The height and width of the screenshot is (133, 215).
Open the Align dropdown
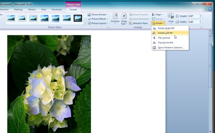[157, 15]
